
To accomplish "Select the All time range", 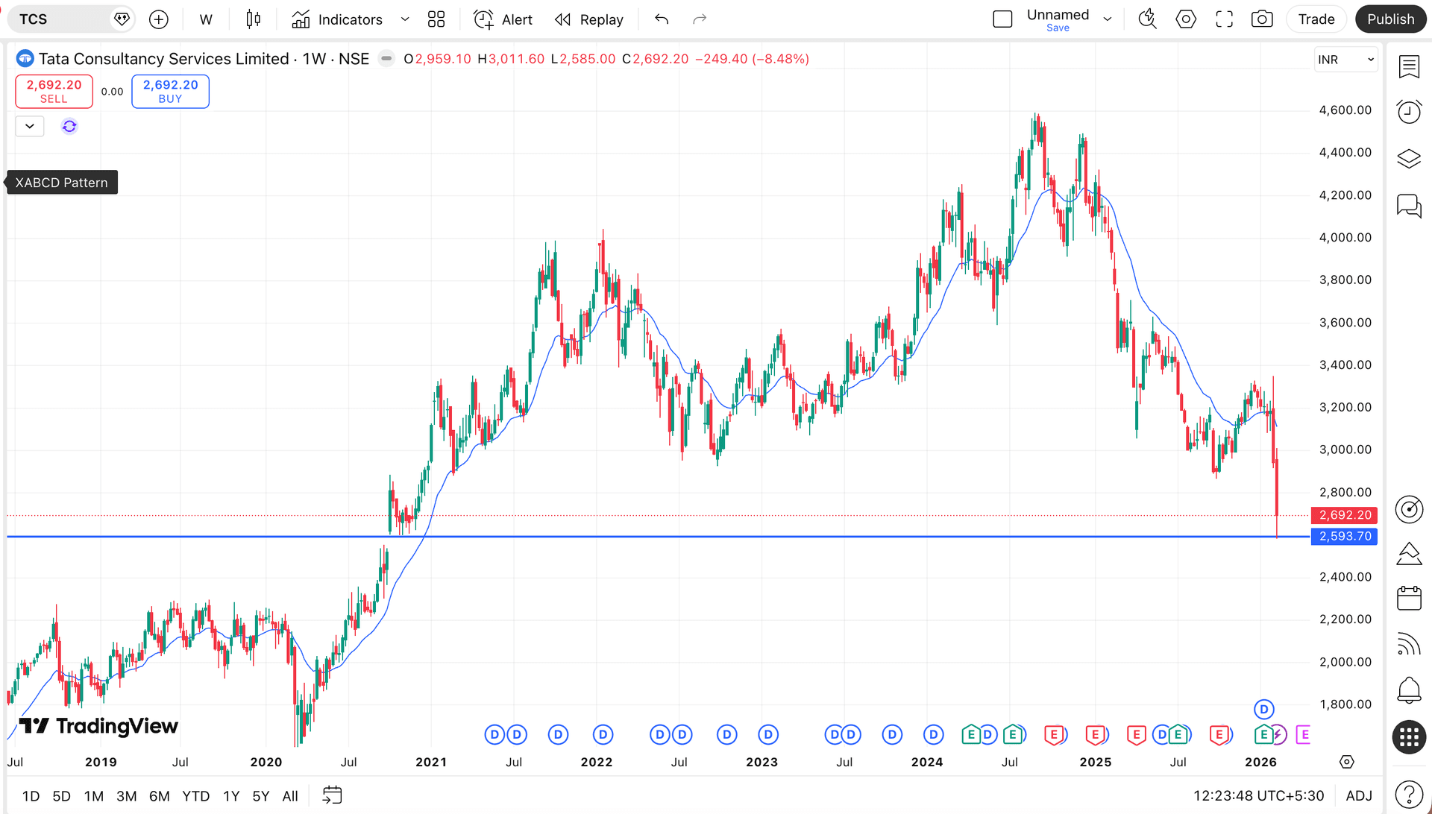I will tap(290, 796).
